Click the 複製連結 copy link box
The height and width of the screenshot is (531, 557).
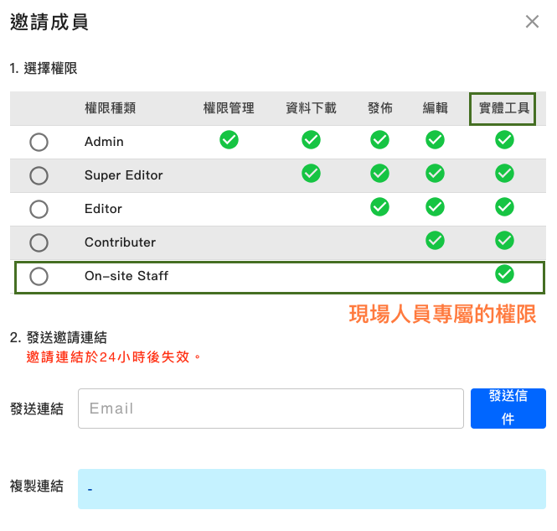point(312,489)
